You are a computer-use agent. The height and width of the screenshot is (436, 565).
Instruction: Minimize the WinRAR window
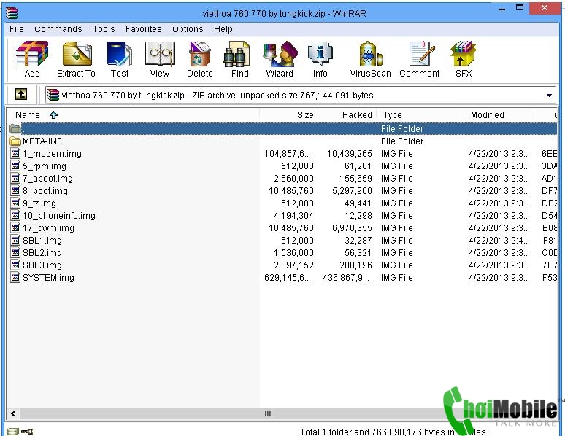coord(502,9)
